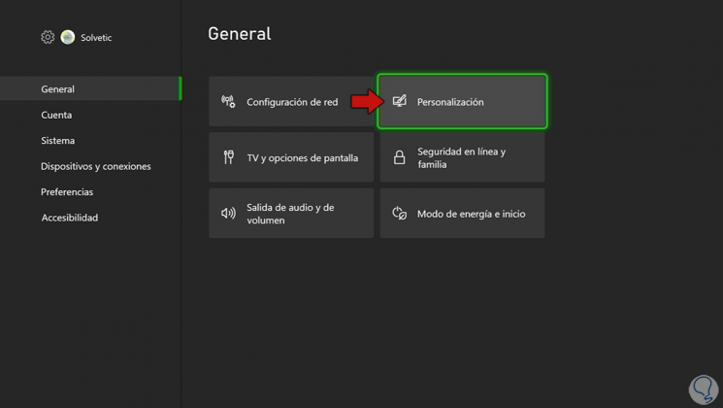Image resolution: width=723 pixels, height=408 pixels.
Task: Click the settings gear icon
Action: (48, 37)
